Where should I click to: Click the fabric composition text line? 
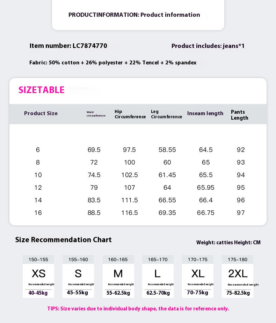113,63
